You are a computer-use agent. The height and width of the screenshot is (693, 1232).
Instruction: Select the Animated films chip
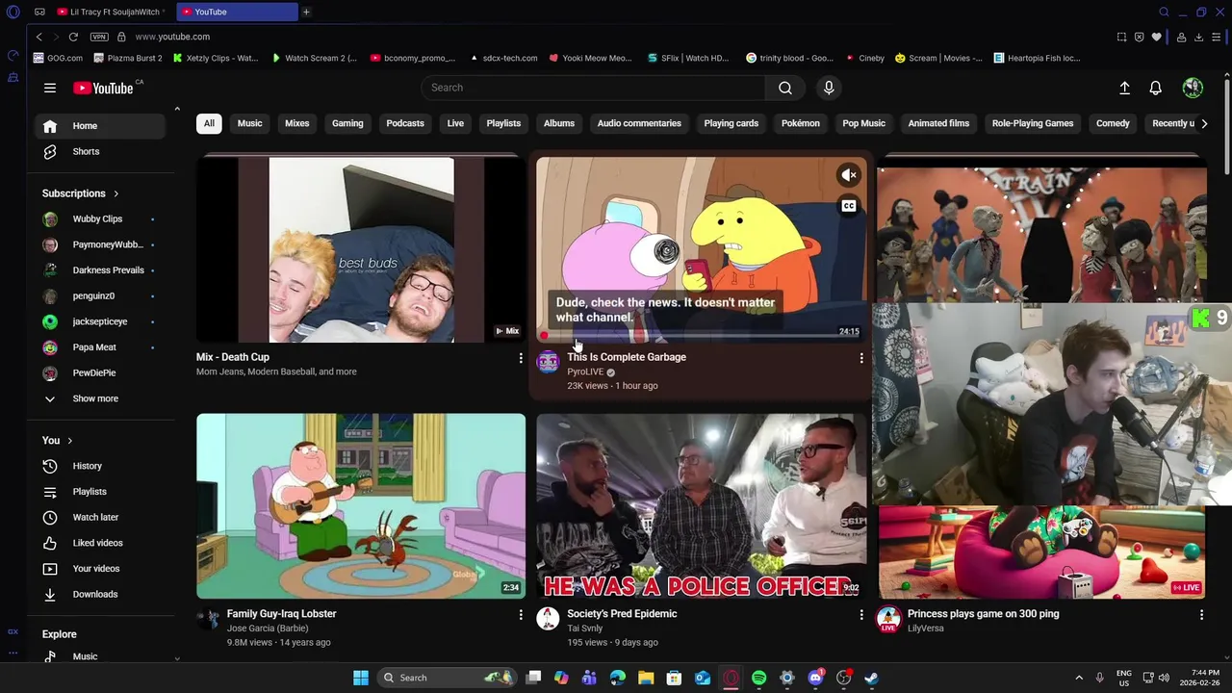938,123
